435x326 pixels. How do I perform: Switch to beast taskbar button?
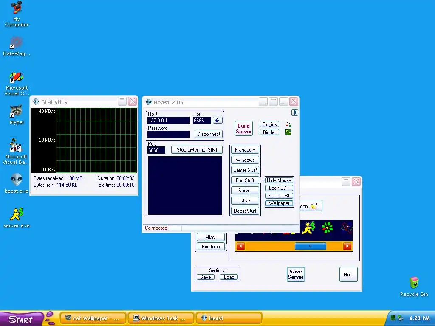pos(229,318)
